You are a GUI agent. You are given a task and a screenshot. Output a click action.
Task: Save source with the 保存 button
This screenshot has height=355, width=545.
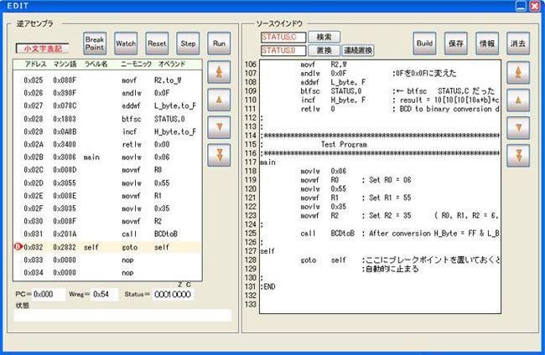click(456, 42)
